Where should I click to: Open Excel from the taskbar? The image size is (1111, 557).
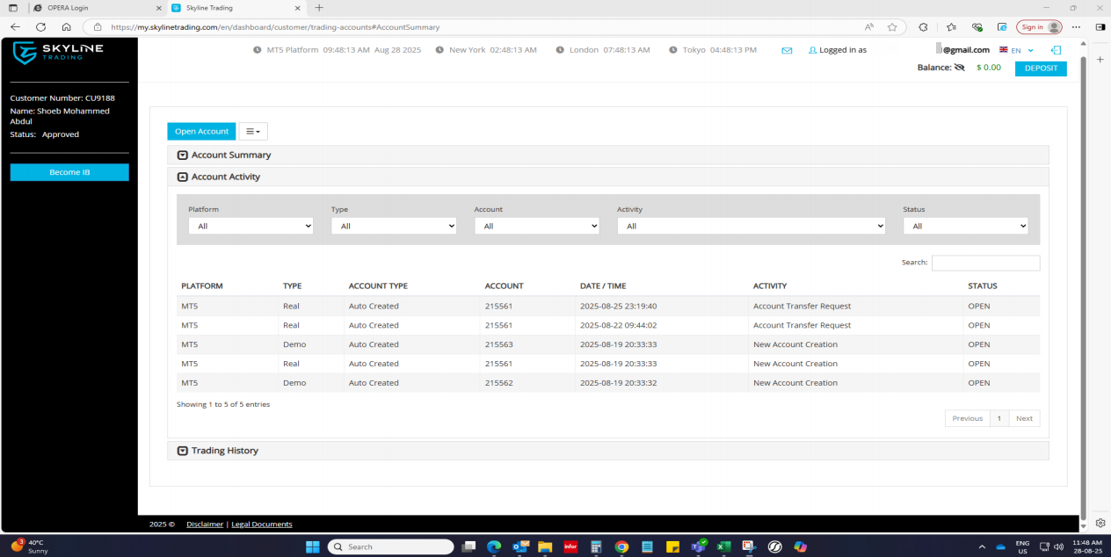(x=723, y=546)
